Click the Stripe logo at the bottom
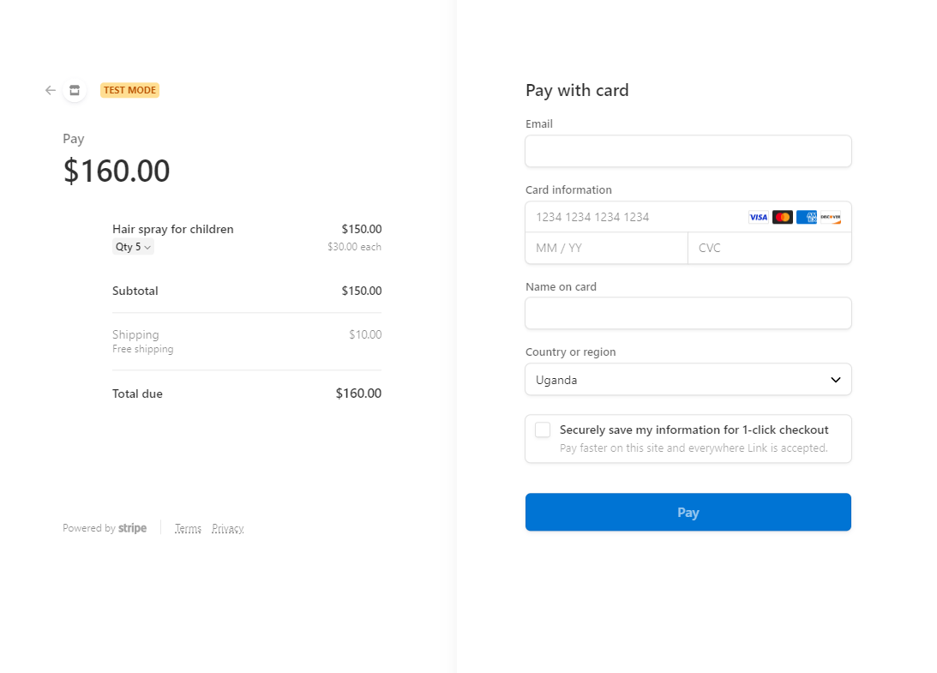 click(133, 528)
